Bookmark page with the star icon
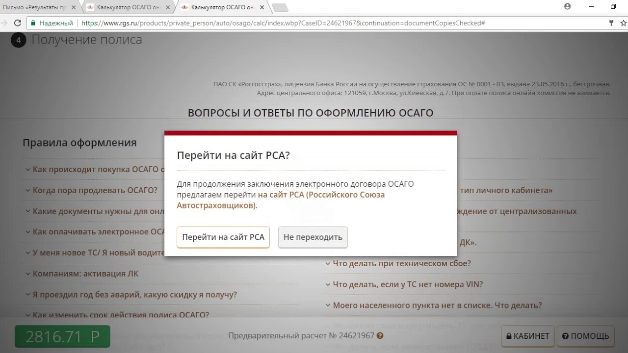Image resolution: width=628 pixels, height=353 pixels. (x=624, y=23)
